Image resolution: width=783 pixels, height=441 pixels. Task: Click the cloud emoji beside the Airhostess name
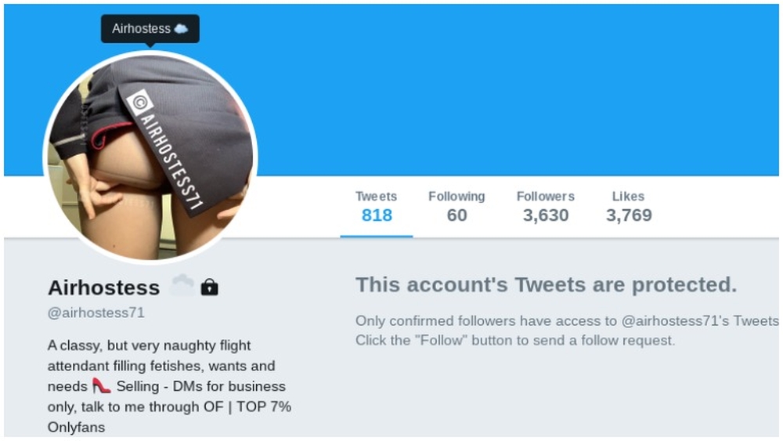pos(182,285)
